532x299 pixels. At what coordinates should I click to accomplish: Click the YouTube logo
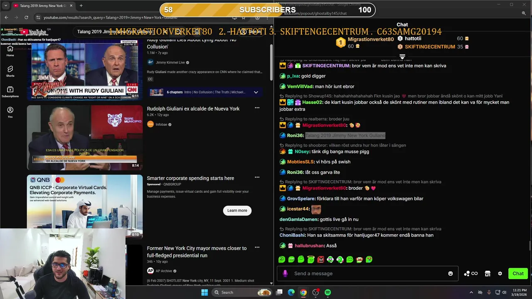(x=33, y=32)
